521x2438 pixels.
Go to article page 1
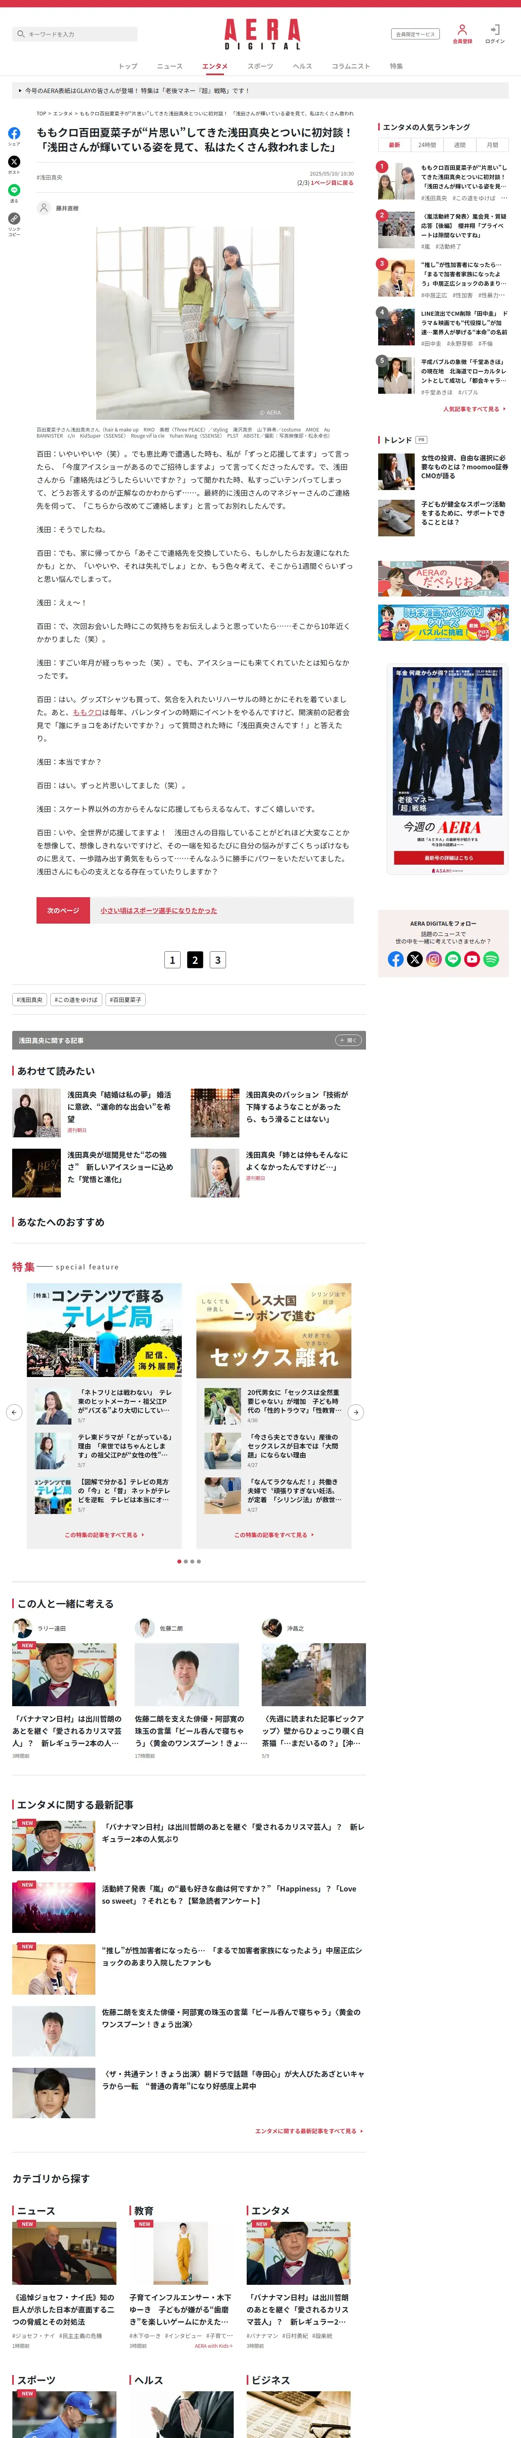(172, 960)
